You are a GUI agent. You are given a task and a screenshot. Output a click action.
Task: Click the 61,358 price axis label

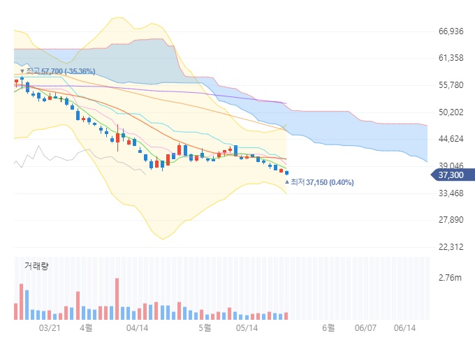click(451, 57)
